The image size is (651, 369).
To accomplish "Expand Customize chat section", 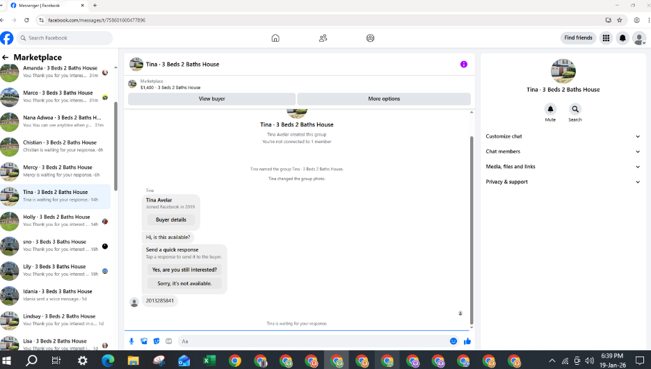I will pyautogui.click(x=563, y=136).
